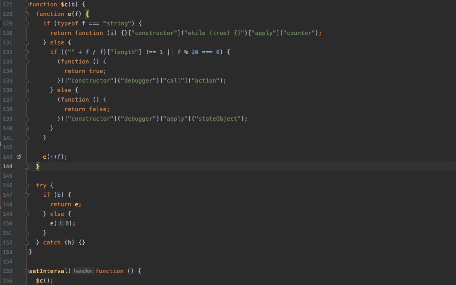The image size is (456, 285).
Task: Click line number 134 in the gutter
Action: pos(7,71)
